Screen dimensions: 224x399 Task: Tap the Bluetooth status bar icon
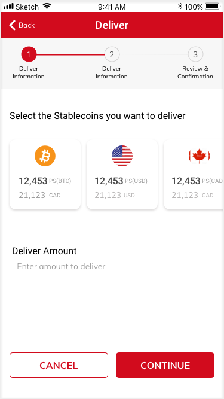coord(180,6)
